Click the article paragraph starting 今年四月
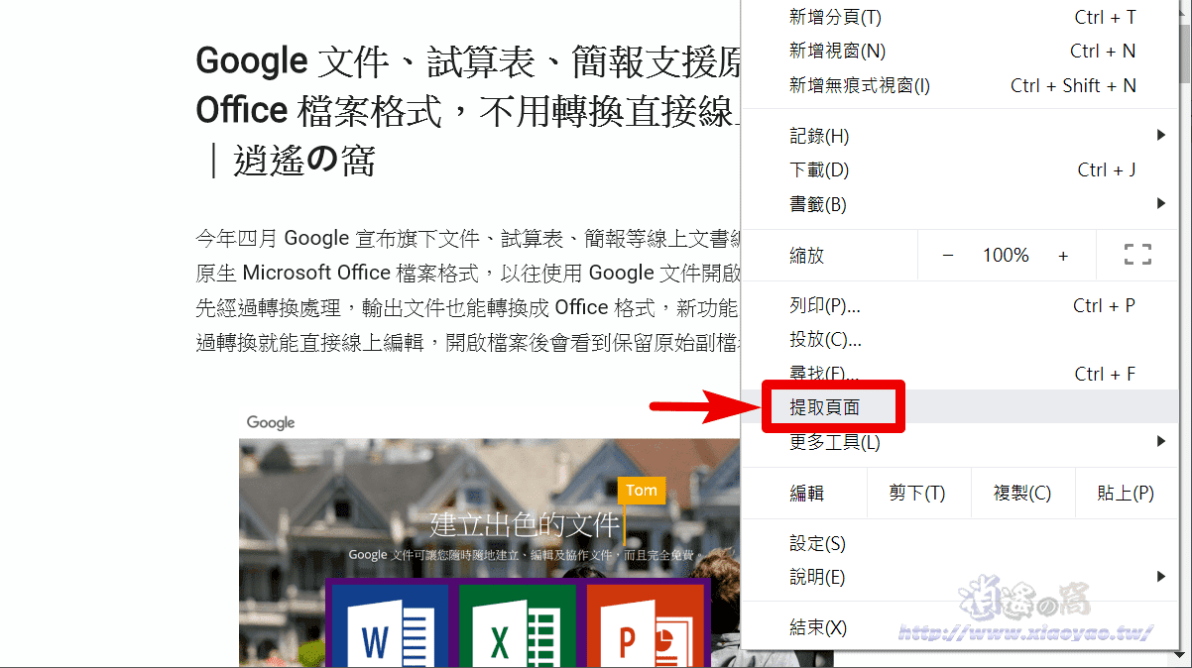This screenshot has height=668, width=1192. tap(468, 289)
